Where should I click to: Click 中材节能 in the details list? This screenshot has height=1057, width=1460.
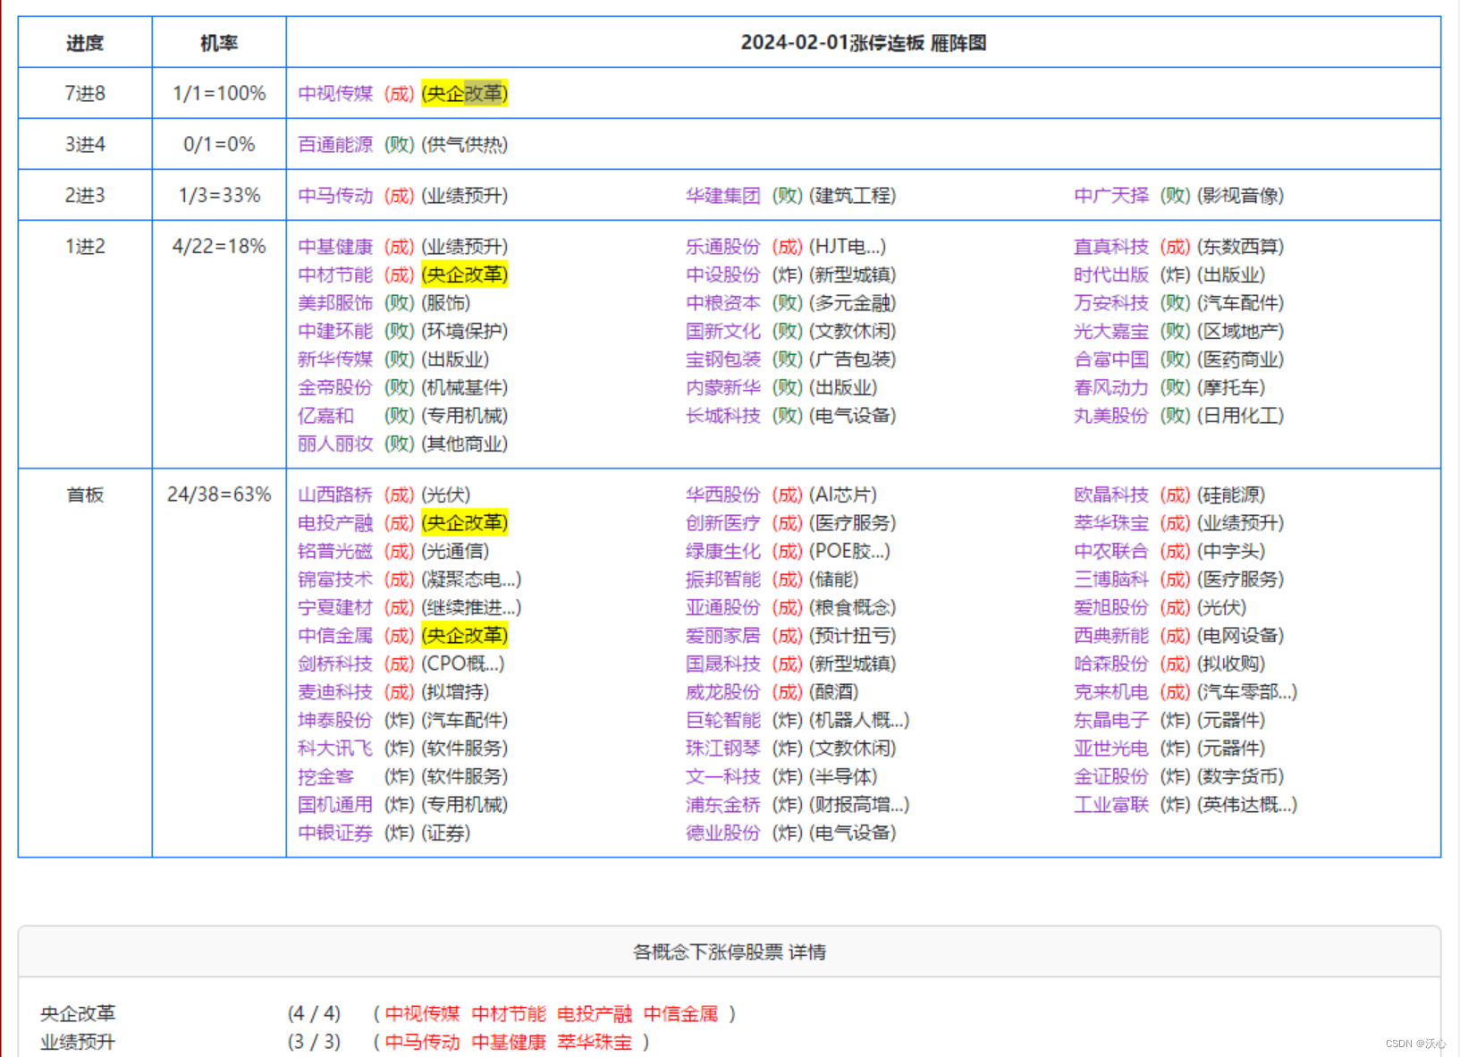[509, 1013]
